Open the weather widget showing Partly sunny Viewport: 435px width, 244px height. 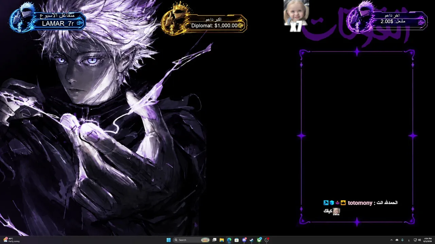click(12, 240)
